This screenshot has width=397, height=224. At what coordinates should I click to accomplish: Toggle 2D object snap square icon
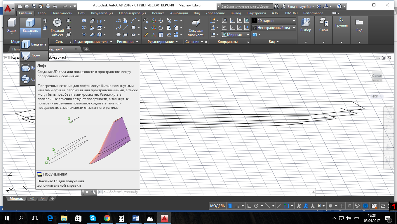point(287,206)
